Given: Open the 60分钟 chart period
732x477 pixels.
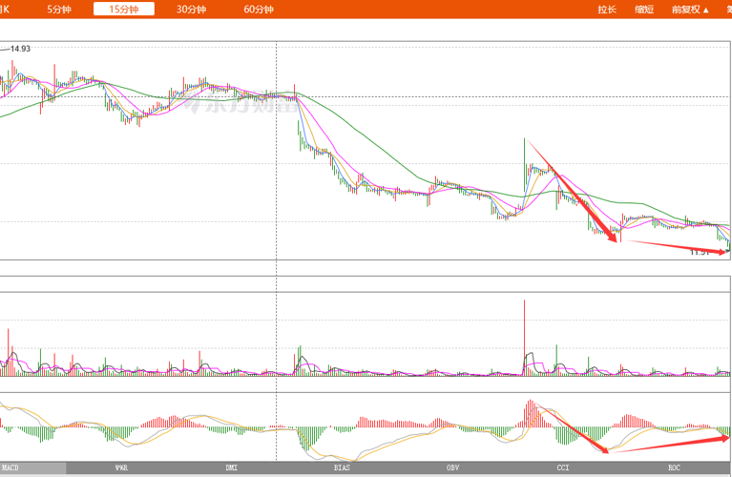Looking at the screenshot, I should 259,9.
